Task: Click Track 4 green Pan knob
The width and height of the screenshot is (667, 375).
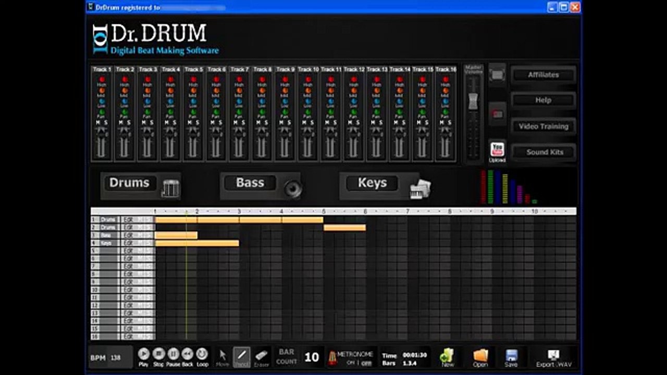Action: [170, 111]
